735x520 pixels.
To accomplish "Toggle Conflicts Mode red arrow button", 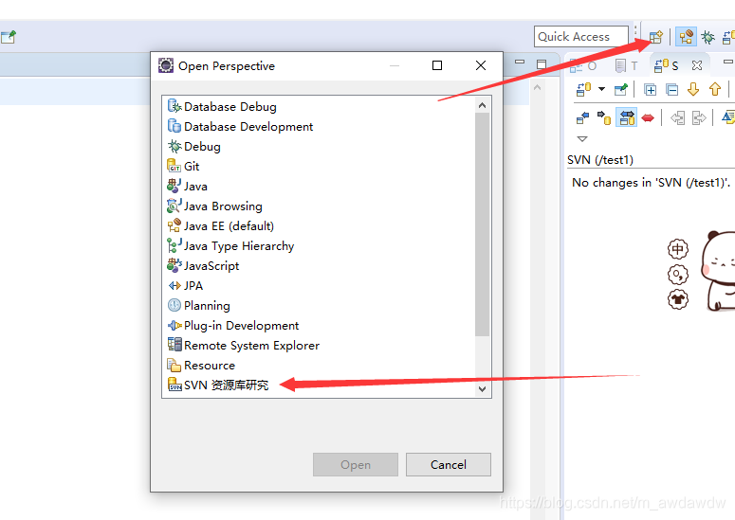I will pyautogui.click(x=648, y=118).
